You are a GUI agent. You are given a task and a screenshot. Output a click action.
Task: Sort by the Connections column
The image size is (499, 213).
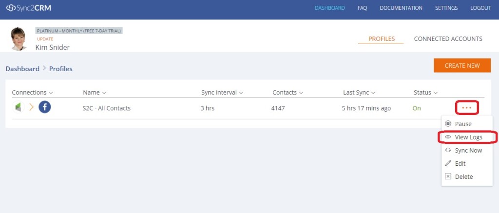(x=33, y=92)
